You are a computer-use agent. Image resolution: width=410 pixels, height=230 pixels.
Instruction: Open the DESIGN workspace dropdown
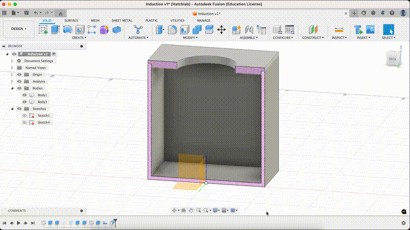(x=19, y=28)
